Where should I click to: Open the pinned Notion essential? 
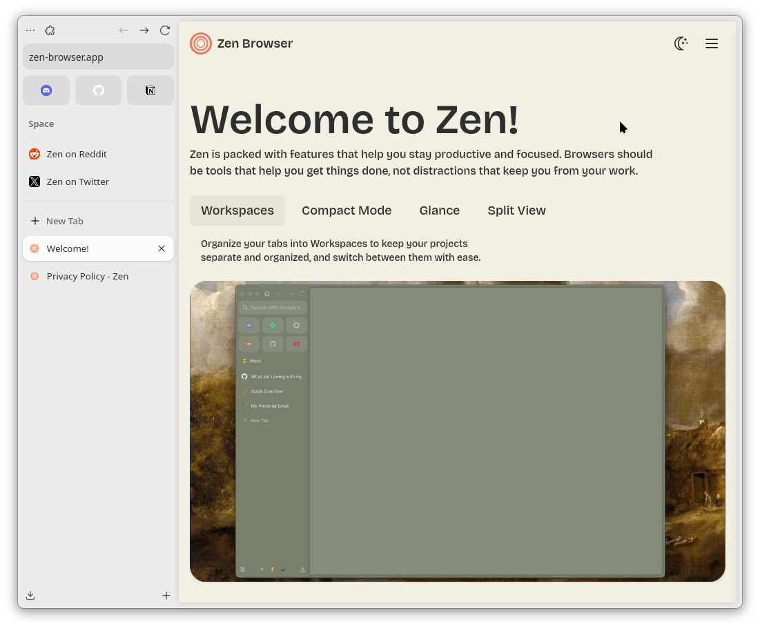[x=150, y=90]
